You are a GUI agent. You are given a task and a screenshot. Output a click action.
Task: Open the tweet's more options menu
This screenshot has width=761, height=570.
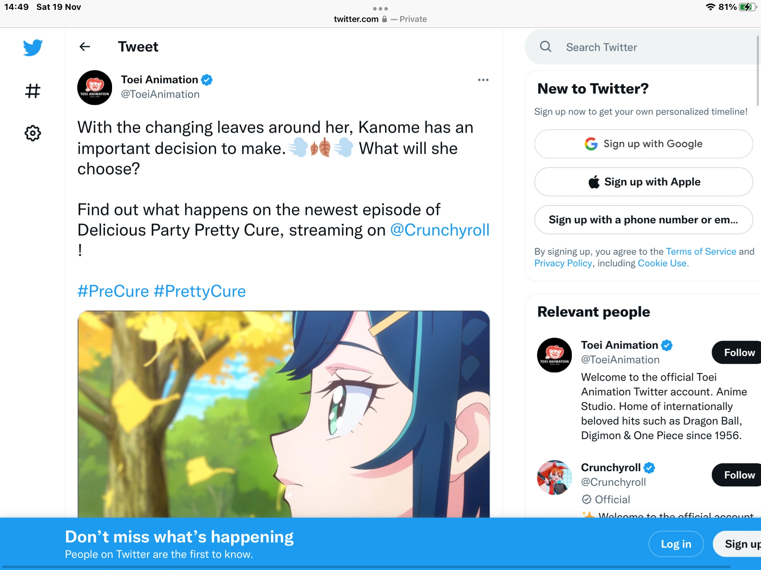point(483,80)
